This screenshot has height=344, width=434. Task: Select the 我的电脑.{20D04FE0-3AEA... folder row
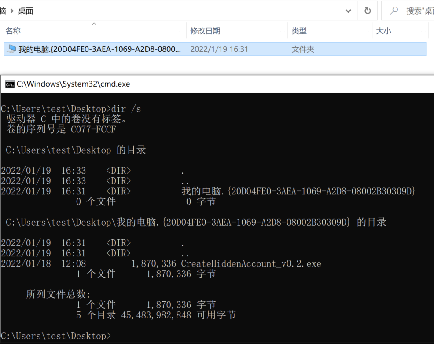click(x=215, y=49)
